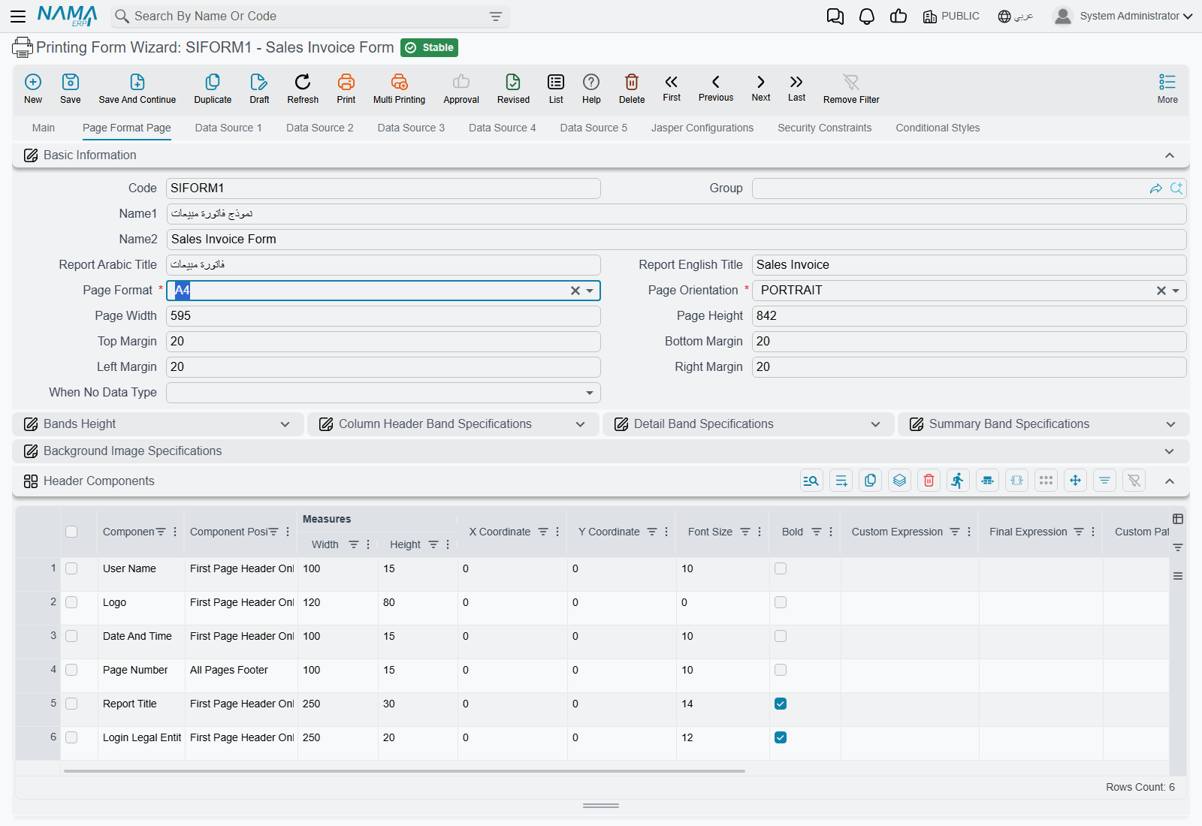
Task: Disable Bold for Login Legal Entity row
Action: 781,737
